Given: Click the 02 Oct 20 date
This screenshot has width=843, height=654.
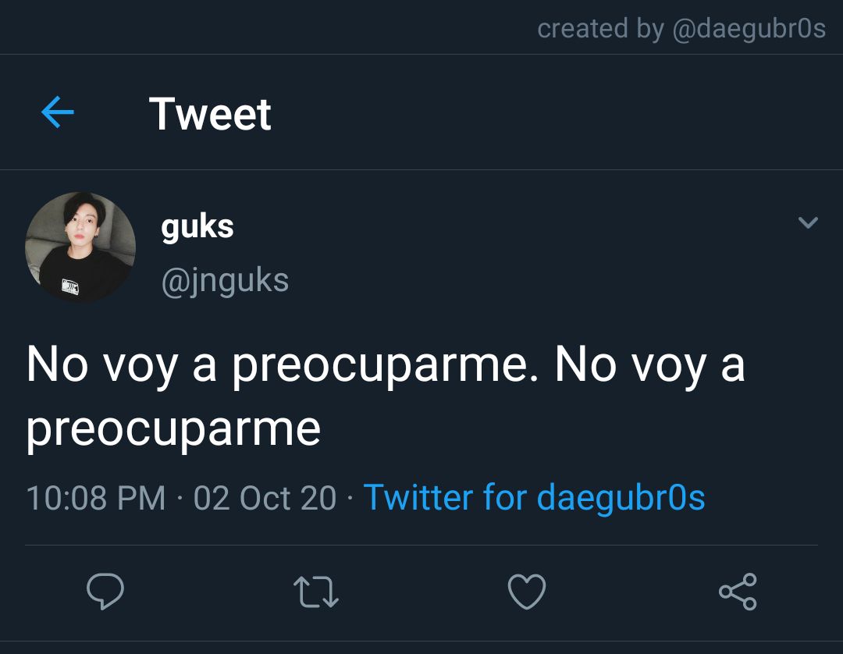Looking at the screenshot, I should pyautogui.click(x=265, y=498).
